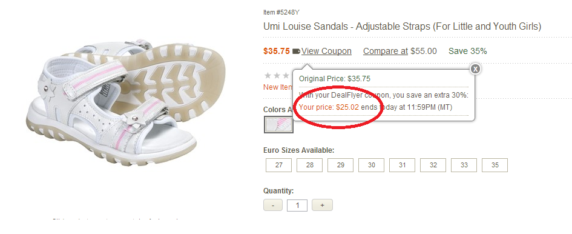Screen dimensions: 572x234
Task: Choose Euro size 32
Action: 433,165
